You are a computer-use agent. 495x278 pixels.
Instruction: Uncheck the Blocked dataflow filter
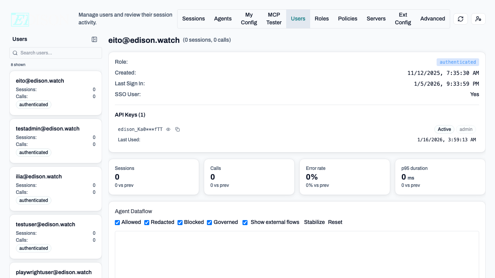[x=180, y=222]
